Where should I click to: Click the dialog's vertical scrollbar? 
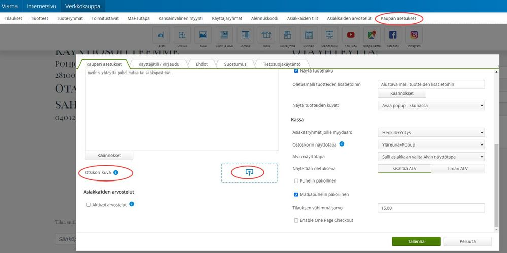coord(497,186)
